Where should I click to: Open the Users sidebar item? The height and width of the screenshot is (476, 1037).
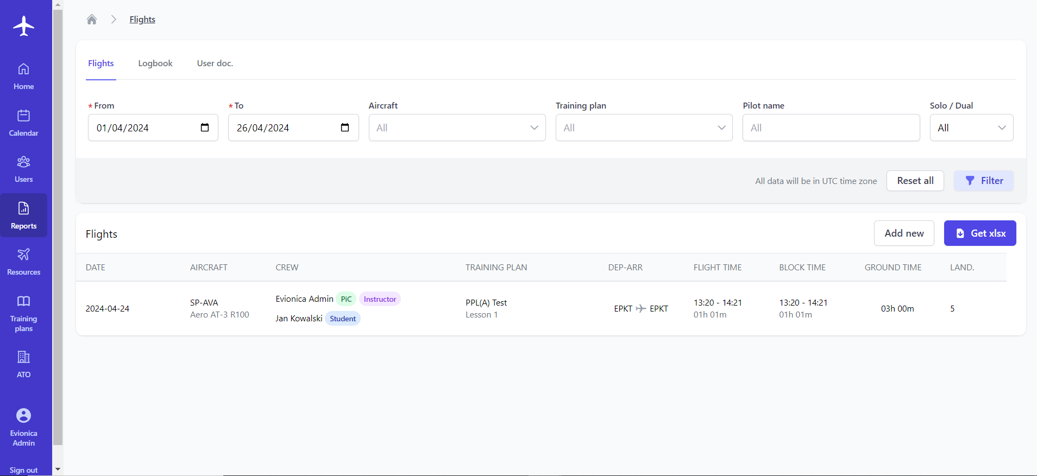(x=23, y=169)
